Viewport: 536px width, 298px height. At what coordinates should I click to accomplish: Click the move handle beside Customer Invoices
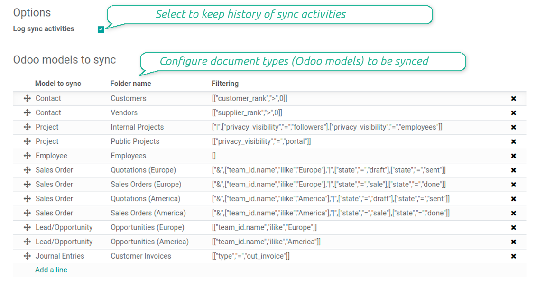point(27,256)
